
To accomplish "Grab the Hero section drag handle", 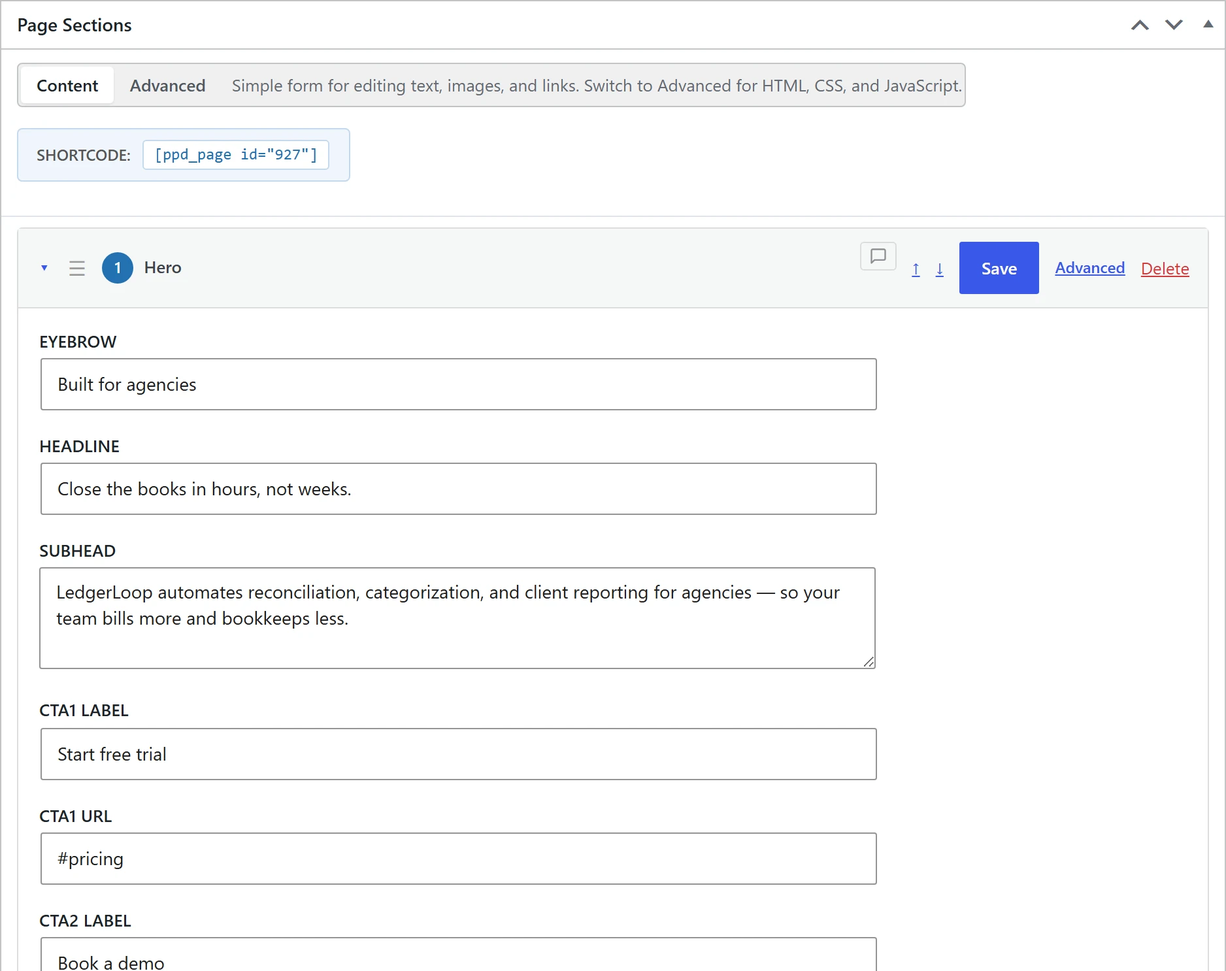I will tap(77, 268).
